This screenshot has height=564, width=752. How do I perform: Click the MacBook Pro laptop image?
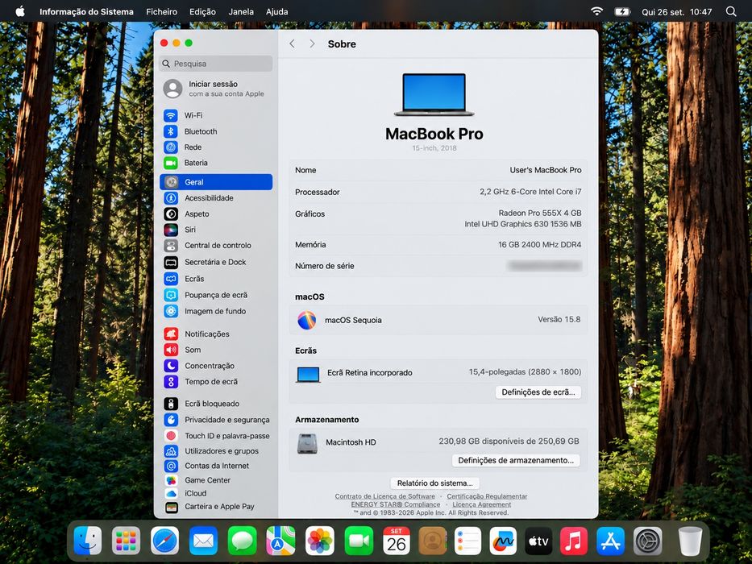coord(434,94)
